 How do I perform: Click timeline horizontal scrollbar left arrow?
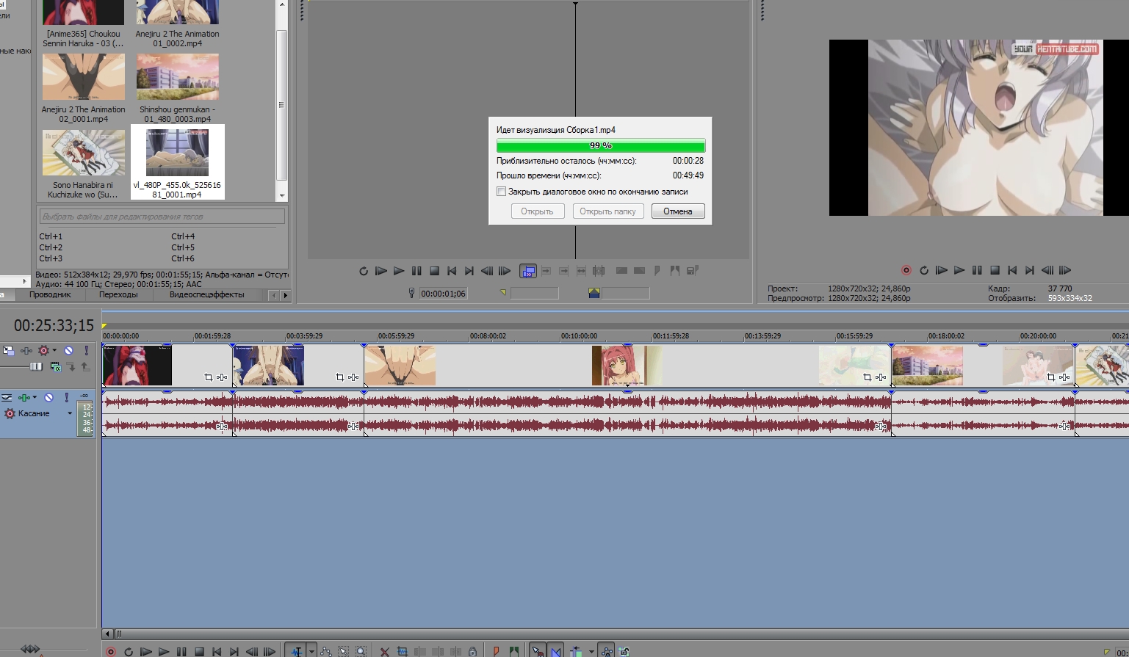pyautogui.click(x=108, y=634)
